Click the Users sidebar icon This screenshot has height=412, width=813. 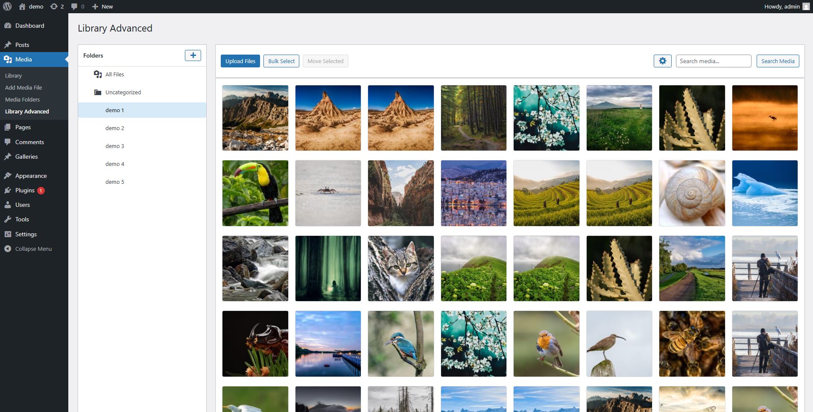(x=8, y=205)
